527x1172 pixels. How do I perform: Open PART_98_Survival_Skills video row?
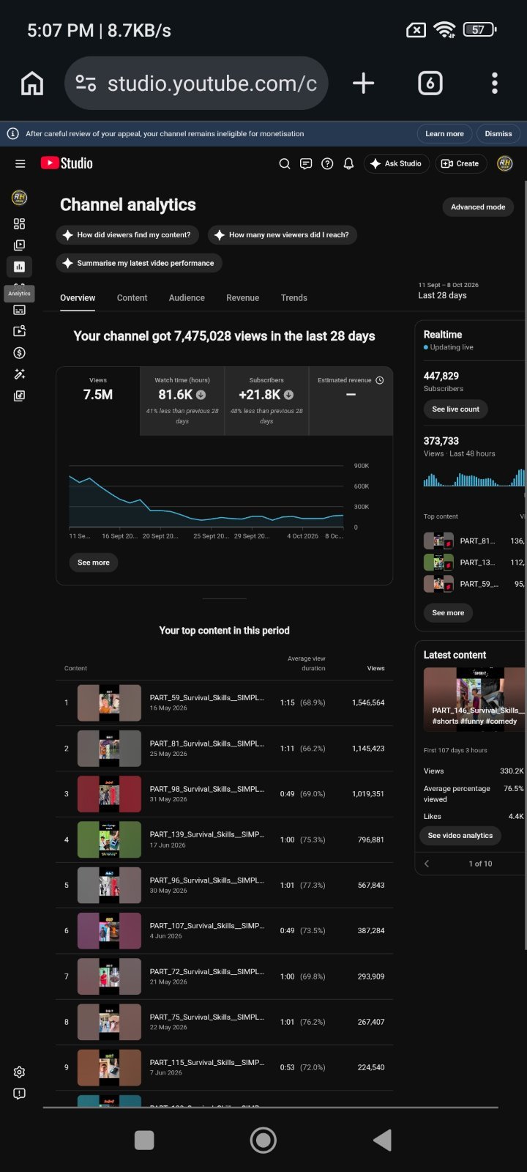pos(224,794)
